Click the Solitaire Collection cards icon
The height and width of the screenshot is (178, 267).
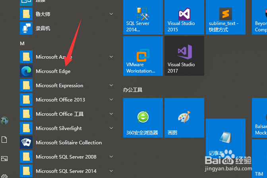pyautogui.click(x=26, y=142)
